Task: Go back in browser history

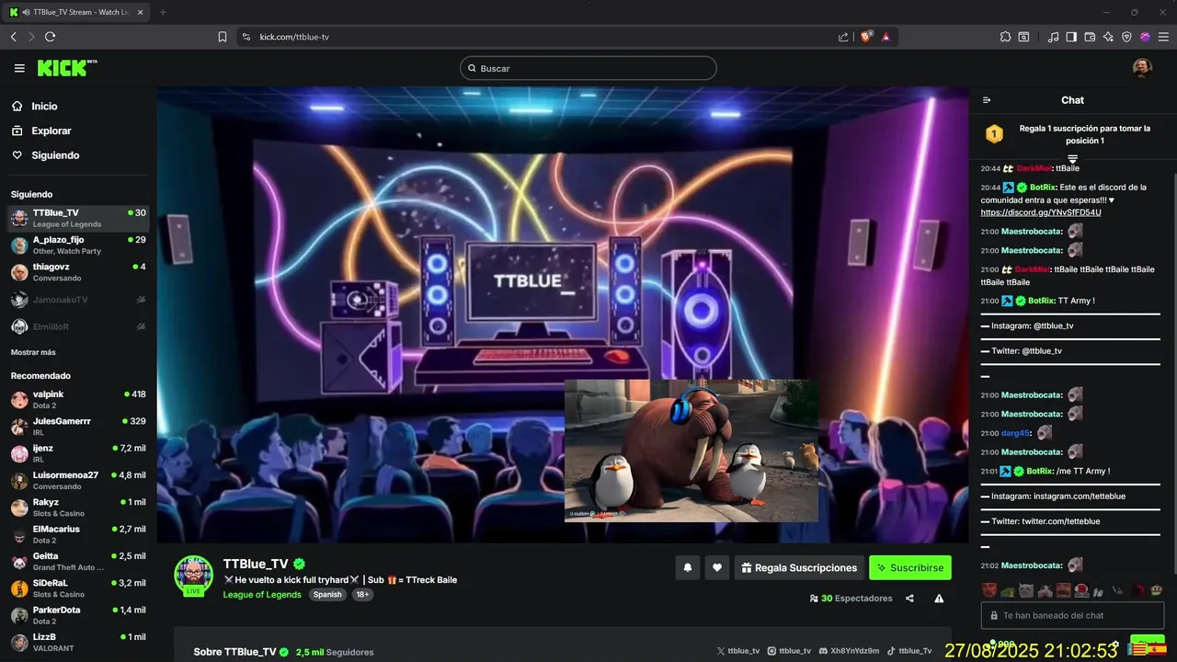Action: tap(13, 37)
